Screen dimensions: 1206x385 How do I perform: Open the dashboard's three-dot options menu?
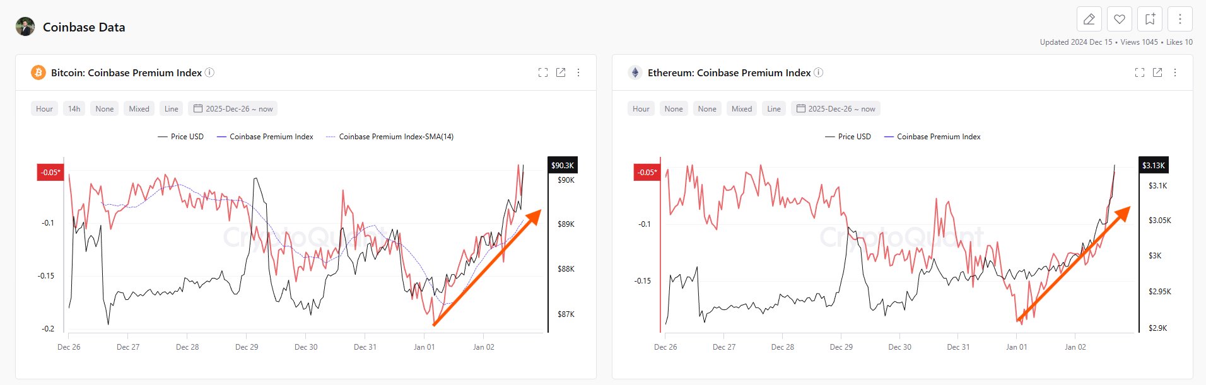[1180, 20]
